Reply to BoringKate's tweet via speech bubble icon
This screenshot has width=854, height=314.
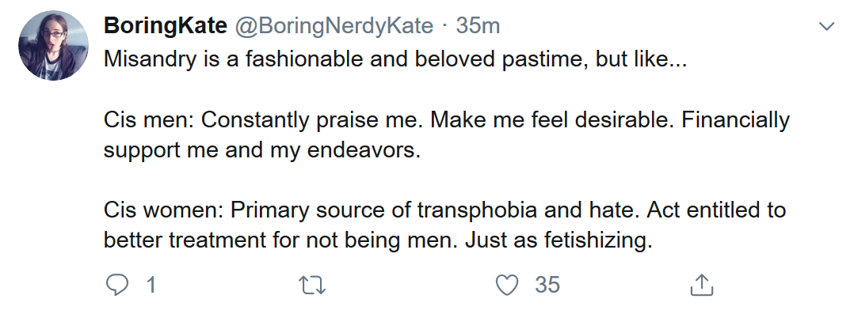116,286
